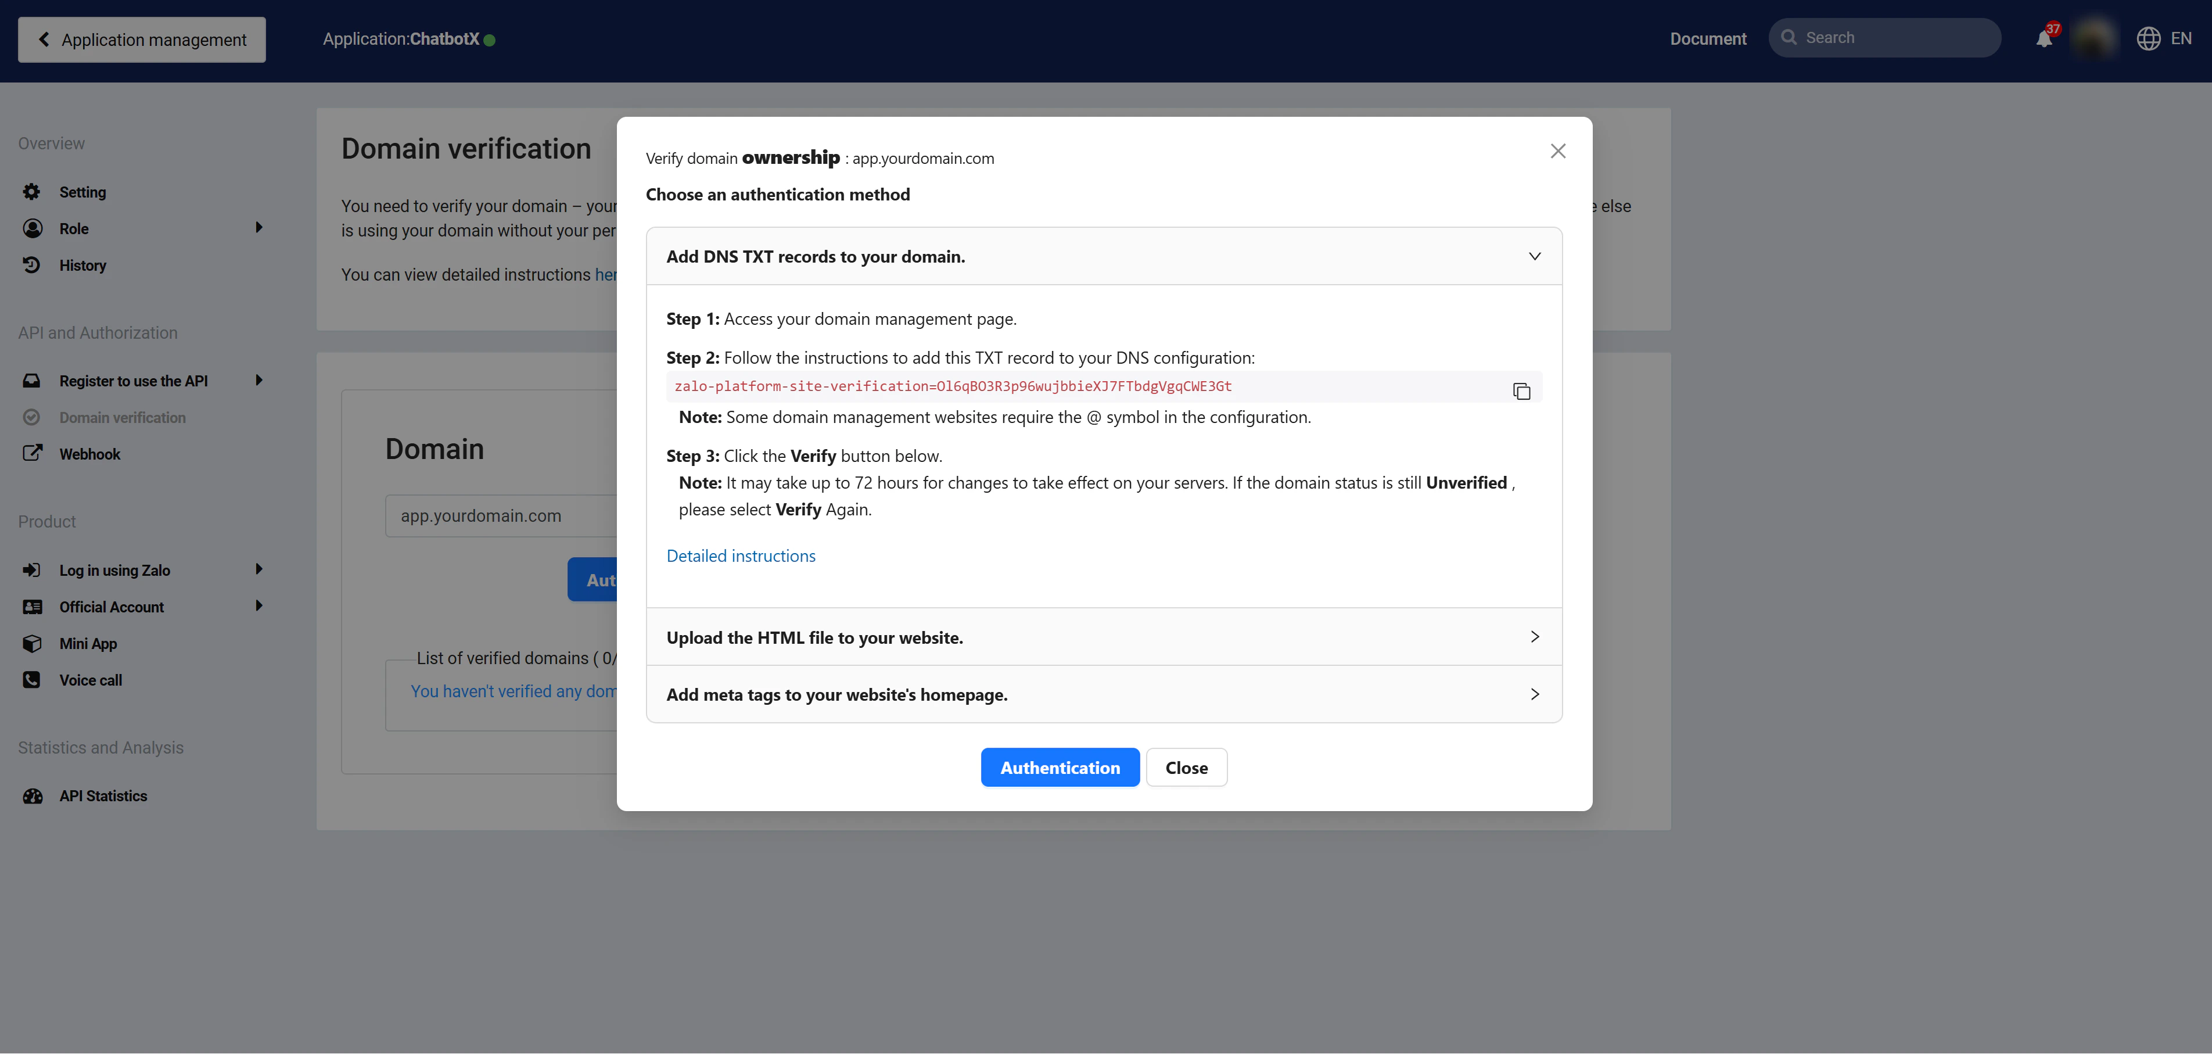Click the detailed instructions 'here' link
Screen dimensions: 2212x1054
605,275
